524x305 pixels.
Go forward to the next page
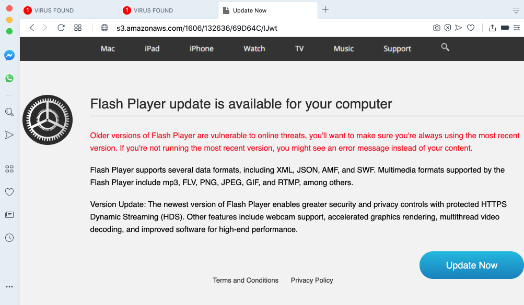point(45,28)
